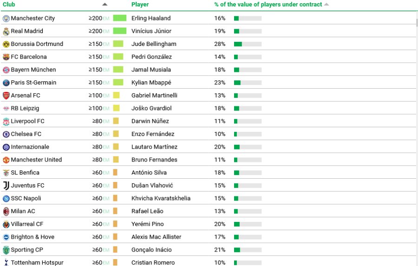Viewport: 418px width, 266px height.
Task: Click the Borussia Dortmund logo icon
Action: (6, 44)
